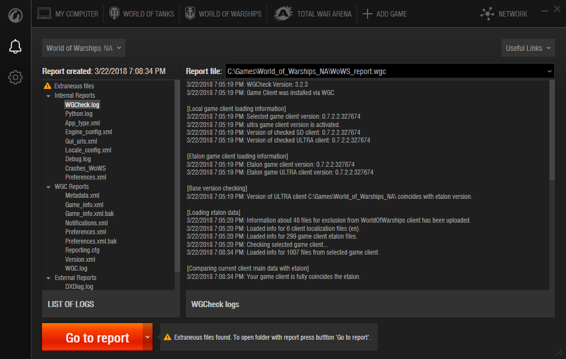The height and width of the screenshot is (359, 566).
Task: Open Reporting.cfg in the log list
Action: pos(82,250)
